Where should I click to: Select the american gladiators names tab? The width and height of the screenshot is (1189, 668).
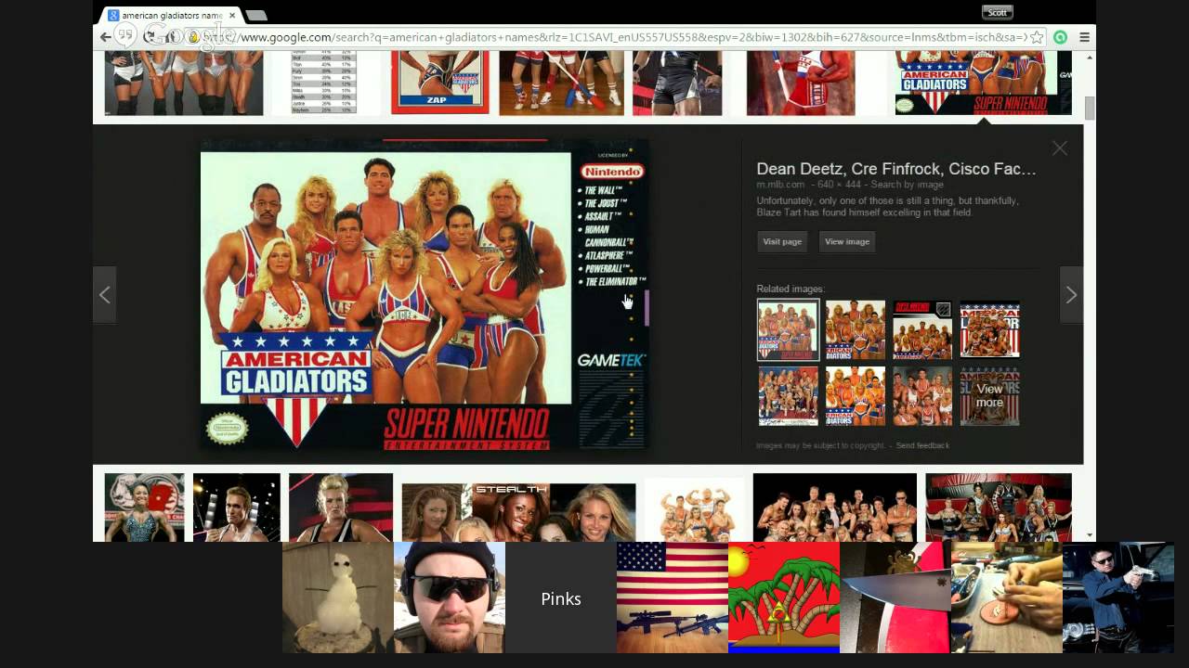pos(170,16)
